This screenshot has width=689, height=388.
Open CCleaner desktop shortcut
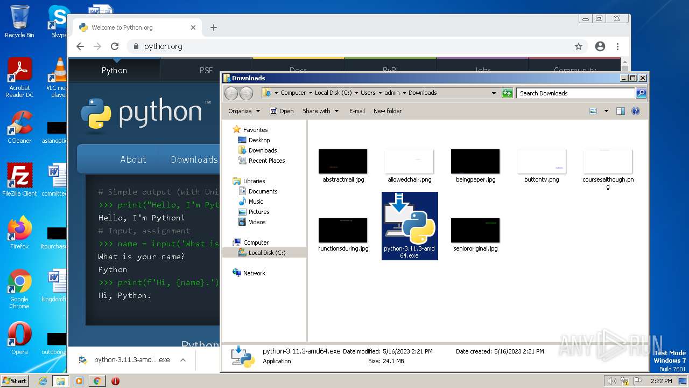coord(19,127)
